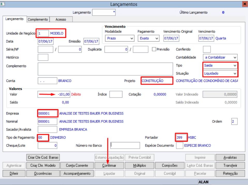The height and width of the screenshot is (185, 248).
Task: Click the MODELO unit name
Action: coord(57,33)
